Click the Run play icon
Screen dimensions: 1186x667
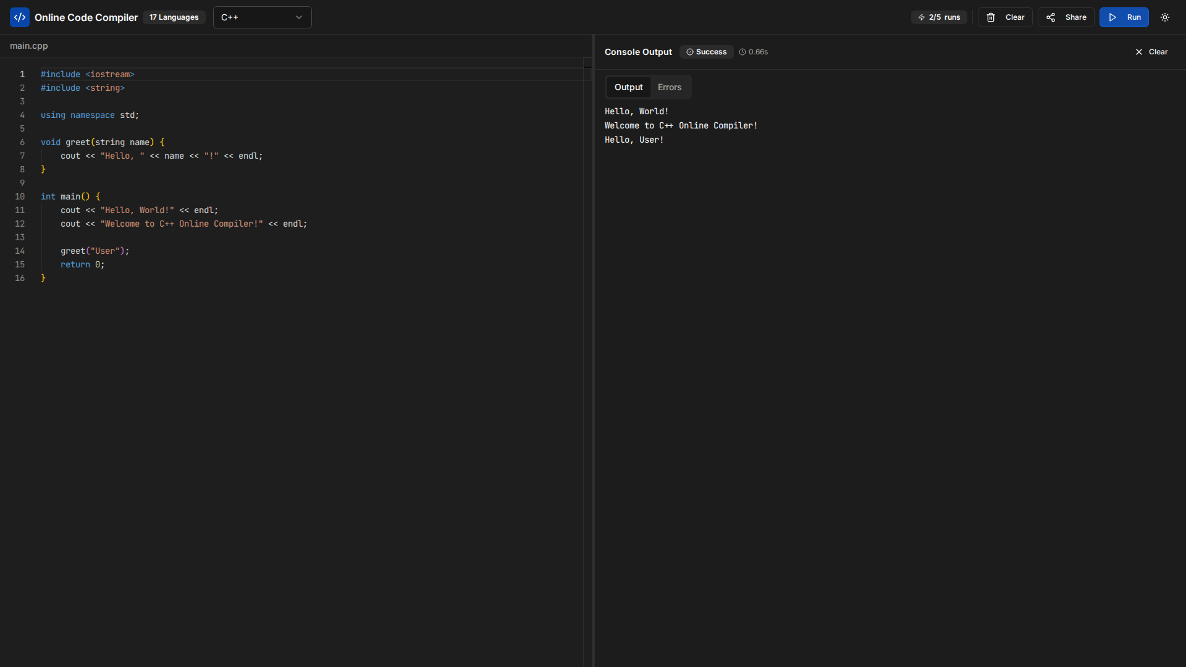[x=1112, y=17]
